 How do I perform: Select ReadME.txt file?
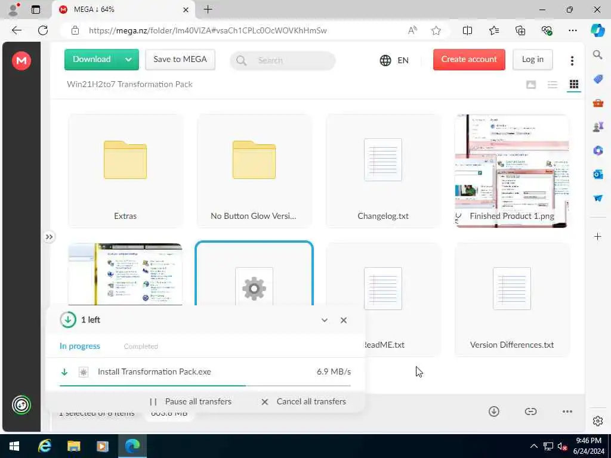[x=403, y=299]
